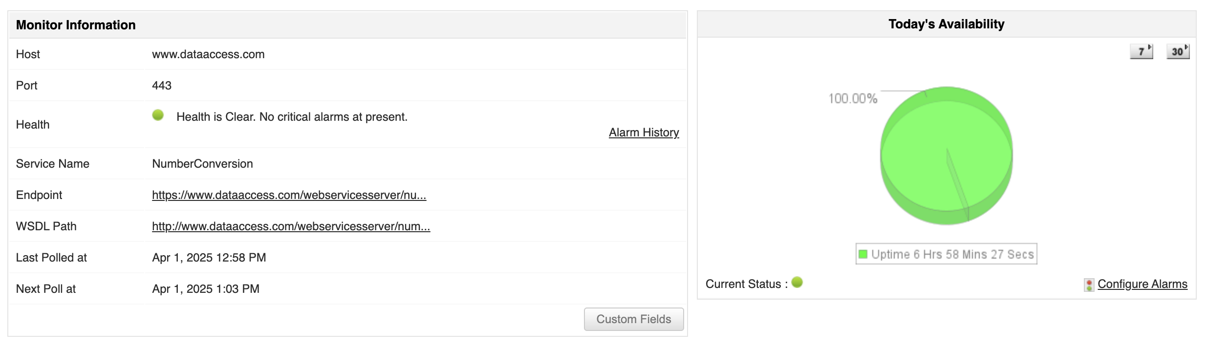The image size is (1207, 351).
Task: Click the Next Poll at timestamp
Action: tap(205, 289)
